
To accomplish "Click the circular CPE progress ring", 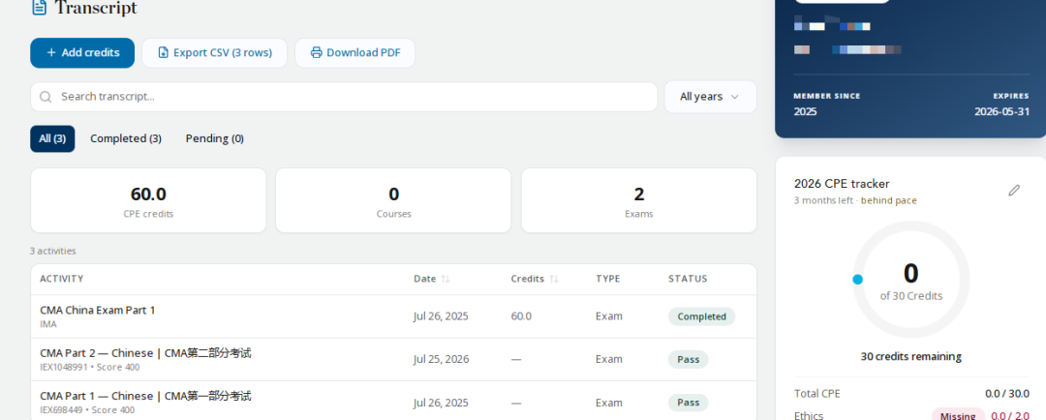I will coord(911,280).
